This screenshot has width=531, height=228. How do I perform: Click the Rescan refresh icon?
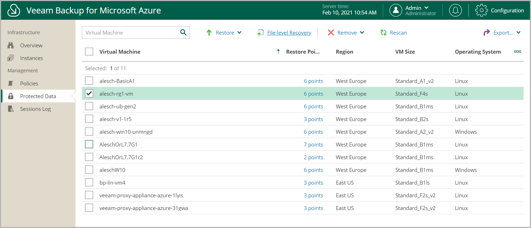tap(384, 32)
